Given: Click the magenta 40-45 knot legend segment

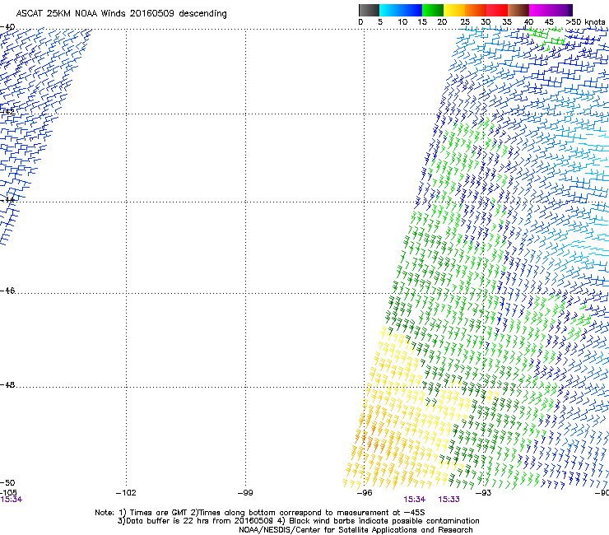Looking at the screenshot, I should coord(540,10).
